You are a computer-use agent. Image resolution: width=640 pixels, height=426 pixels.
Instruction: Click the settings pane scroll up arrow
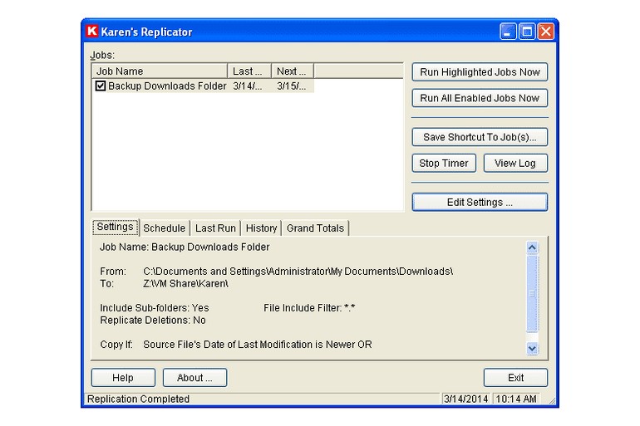(532, 247)
